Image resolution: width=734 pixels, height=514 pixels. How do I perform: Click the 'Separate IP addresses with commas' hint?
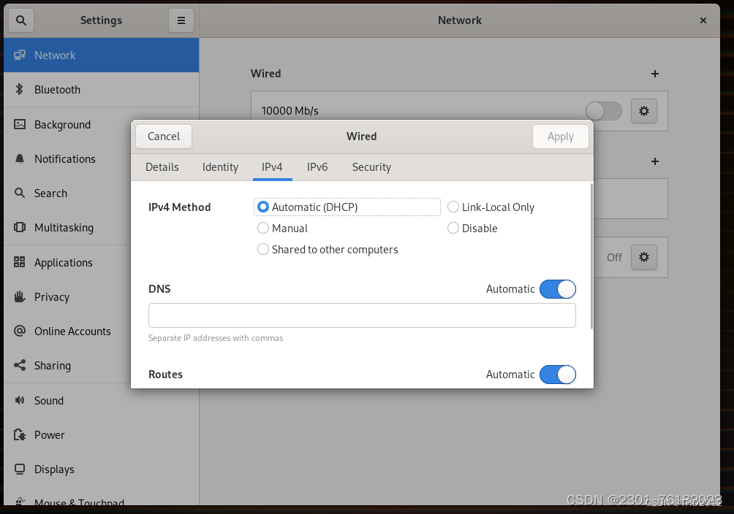tap(216, 338)
